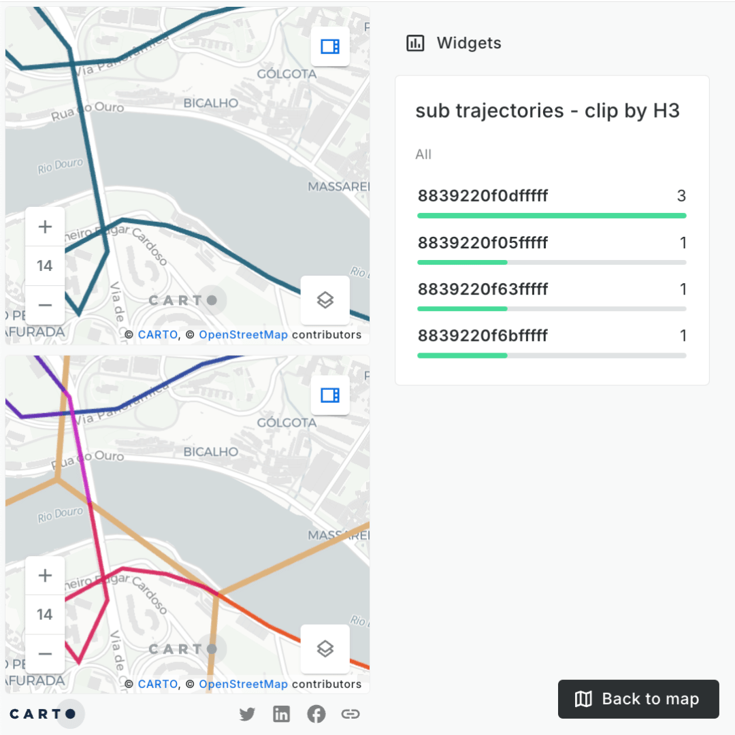Click the green bar for 8839220f0dfffff
Image resolution: width=735 pixels, height=735 pixels.
552,216
